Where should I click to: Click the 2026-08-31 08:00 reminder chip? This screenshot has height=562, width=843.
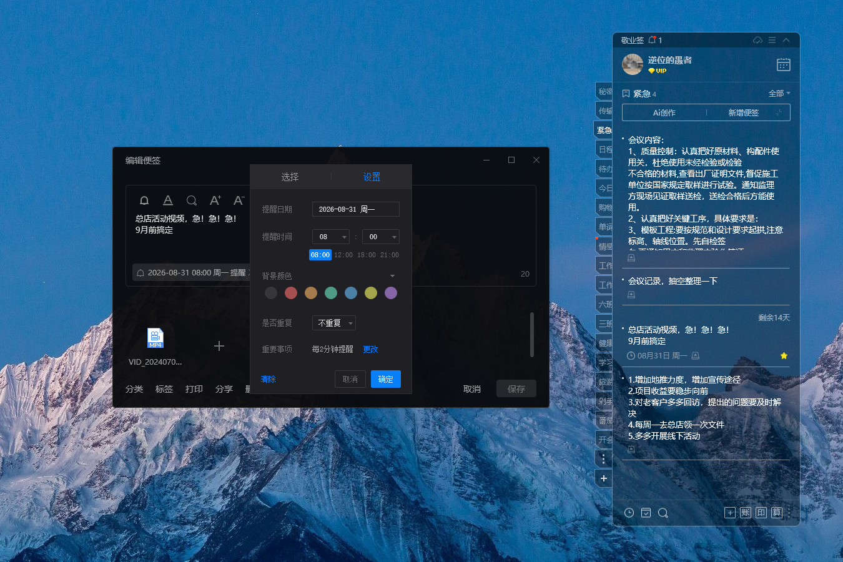coord(192,273)
